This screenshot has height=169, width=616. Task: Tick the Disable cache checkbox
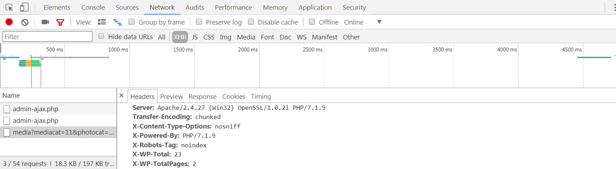(x=251, y=22)
